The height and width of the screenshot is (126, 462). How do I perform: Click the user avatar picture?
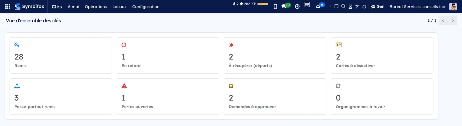pyautogui.click(x=453, y=6)
